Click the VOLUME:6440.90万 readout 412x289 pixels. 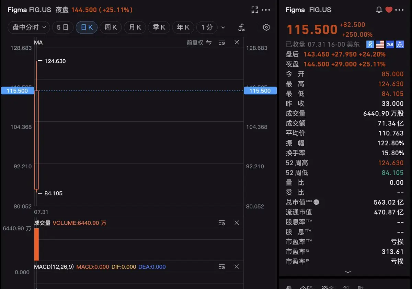click(x=79, y=223)
